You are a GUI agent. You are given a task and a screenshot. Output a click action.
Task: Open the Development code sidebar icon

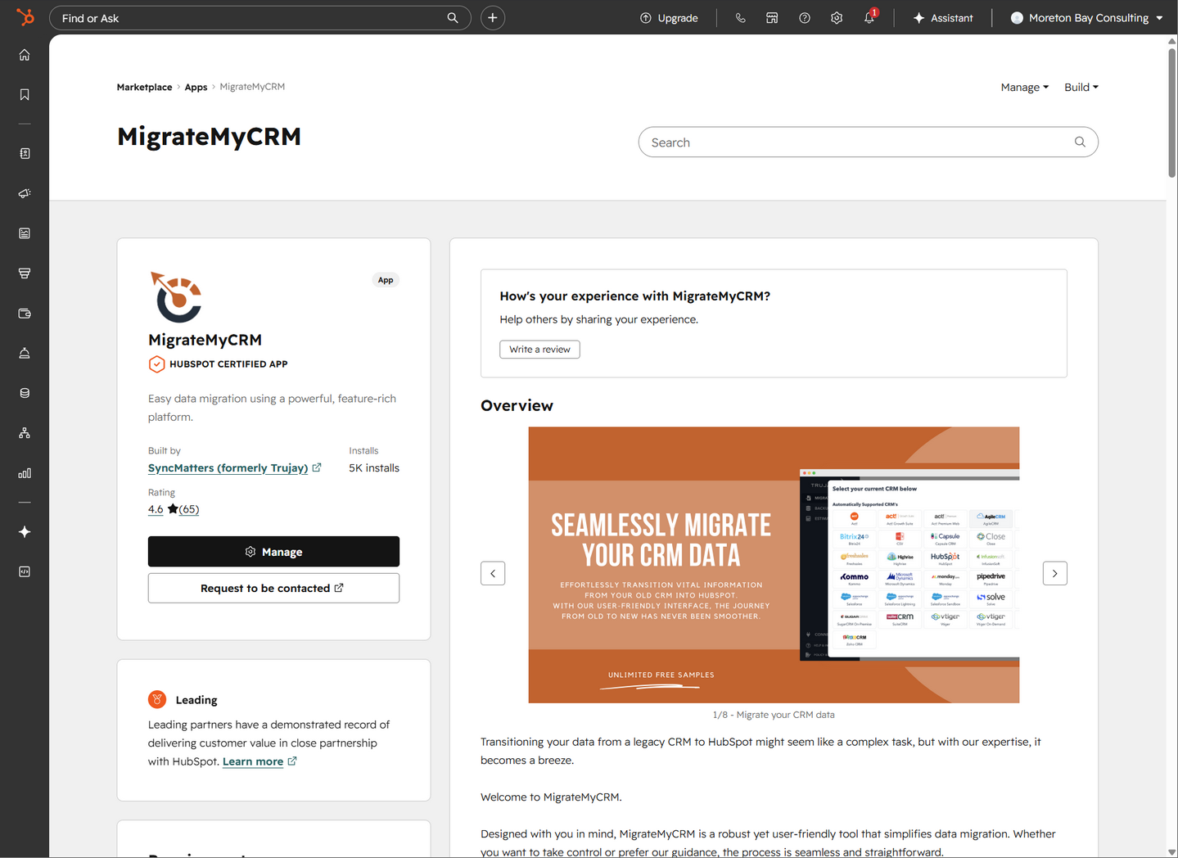[x=25, y=571]
